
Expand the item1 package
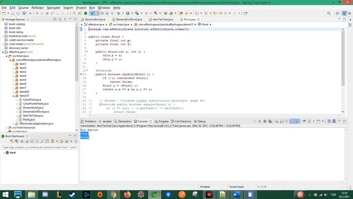pos(13,64)
